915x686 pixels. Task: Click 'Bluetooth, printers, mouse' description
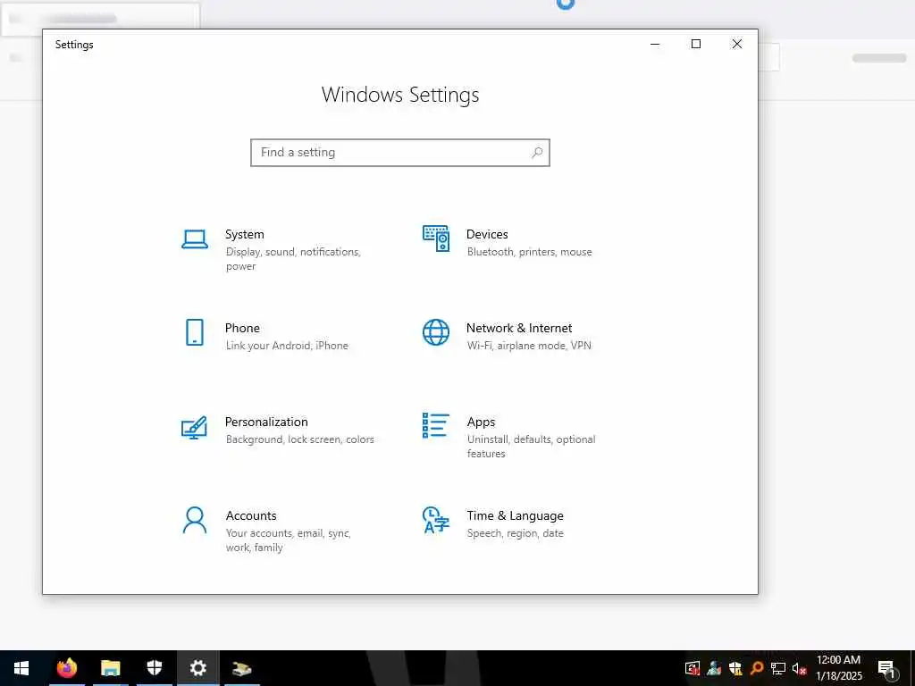(x=529, y=252)
